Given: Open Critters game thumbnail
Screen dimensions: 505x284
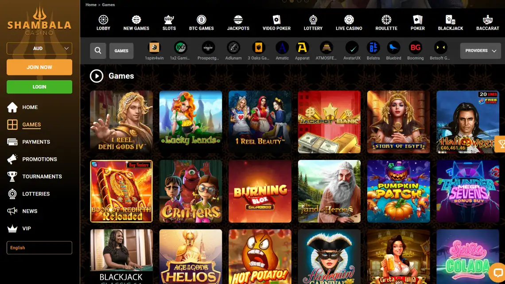Looking at the screenshot, I should click(x=190, y=191).
